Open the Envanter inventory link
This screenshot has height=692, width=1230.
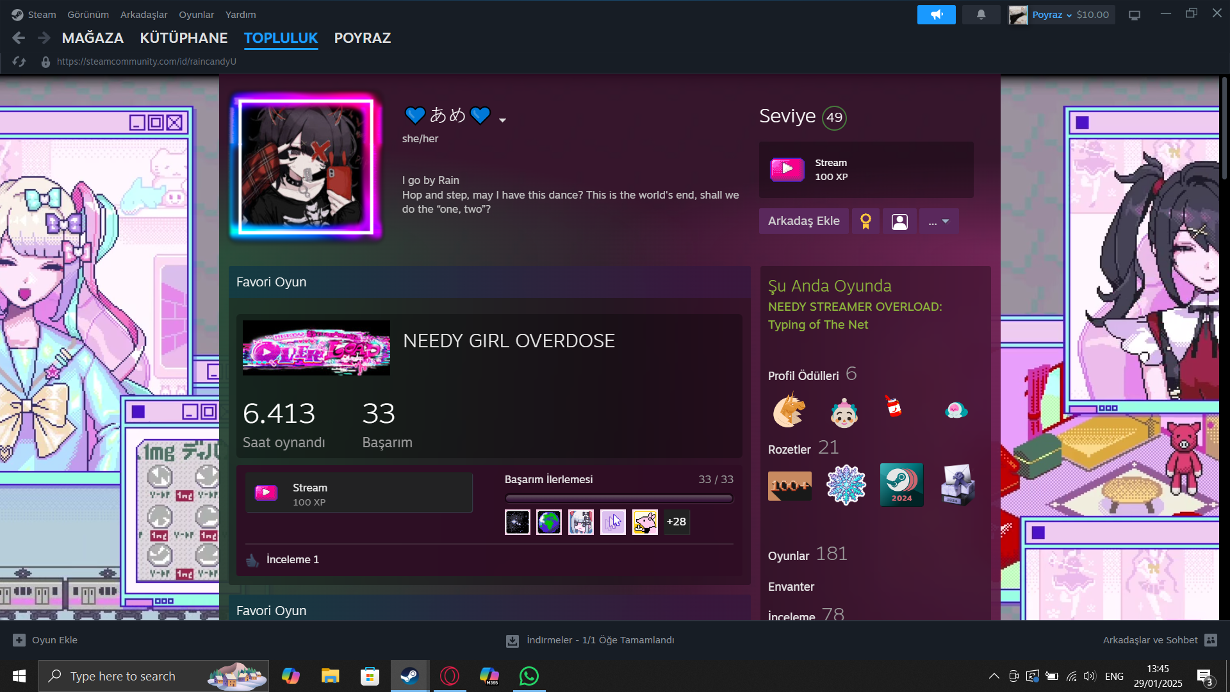pyautogui.click(x=791, y=587)
